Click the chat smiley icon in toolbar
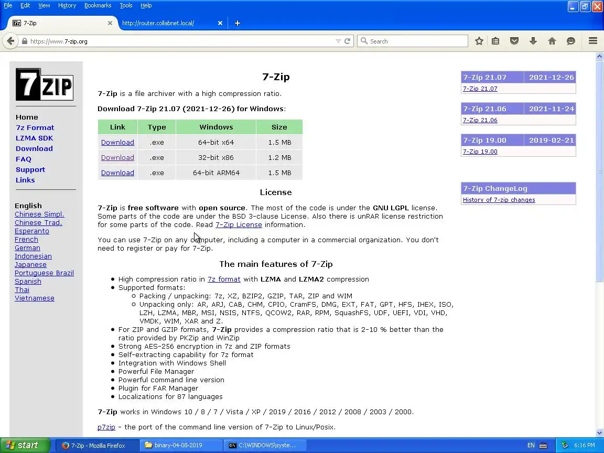 [571, 41]
